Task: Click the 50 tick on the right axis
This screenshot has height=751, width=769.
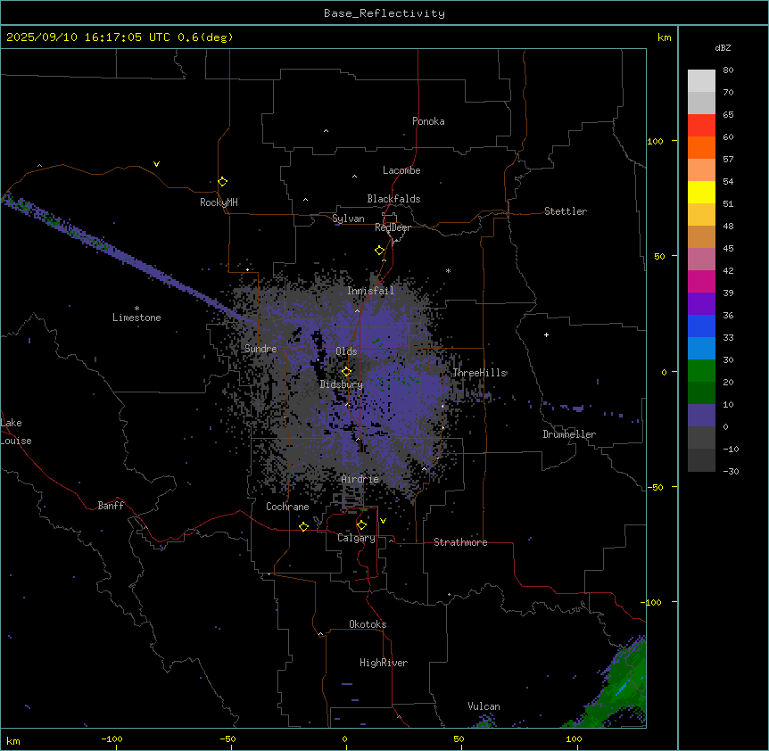Action: point(659,256)
